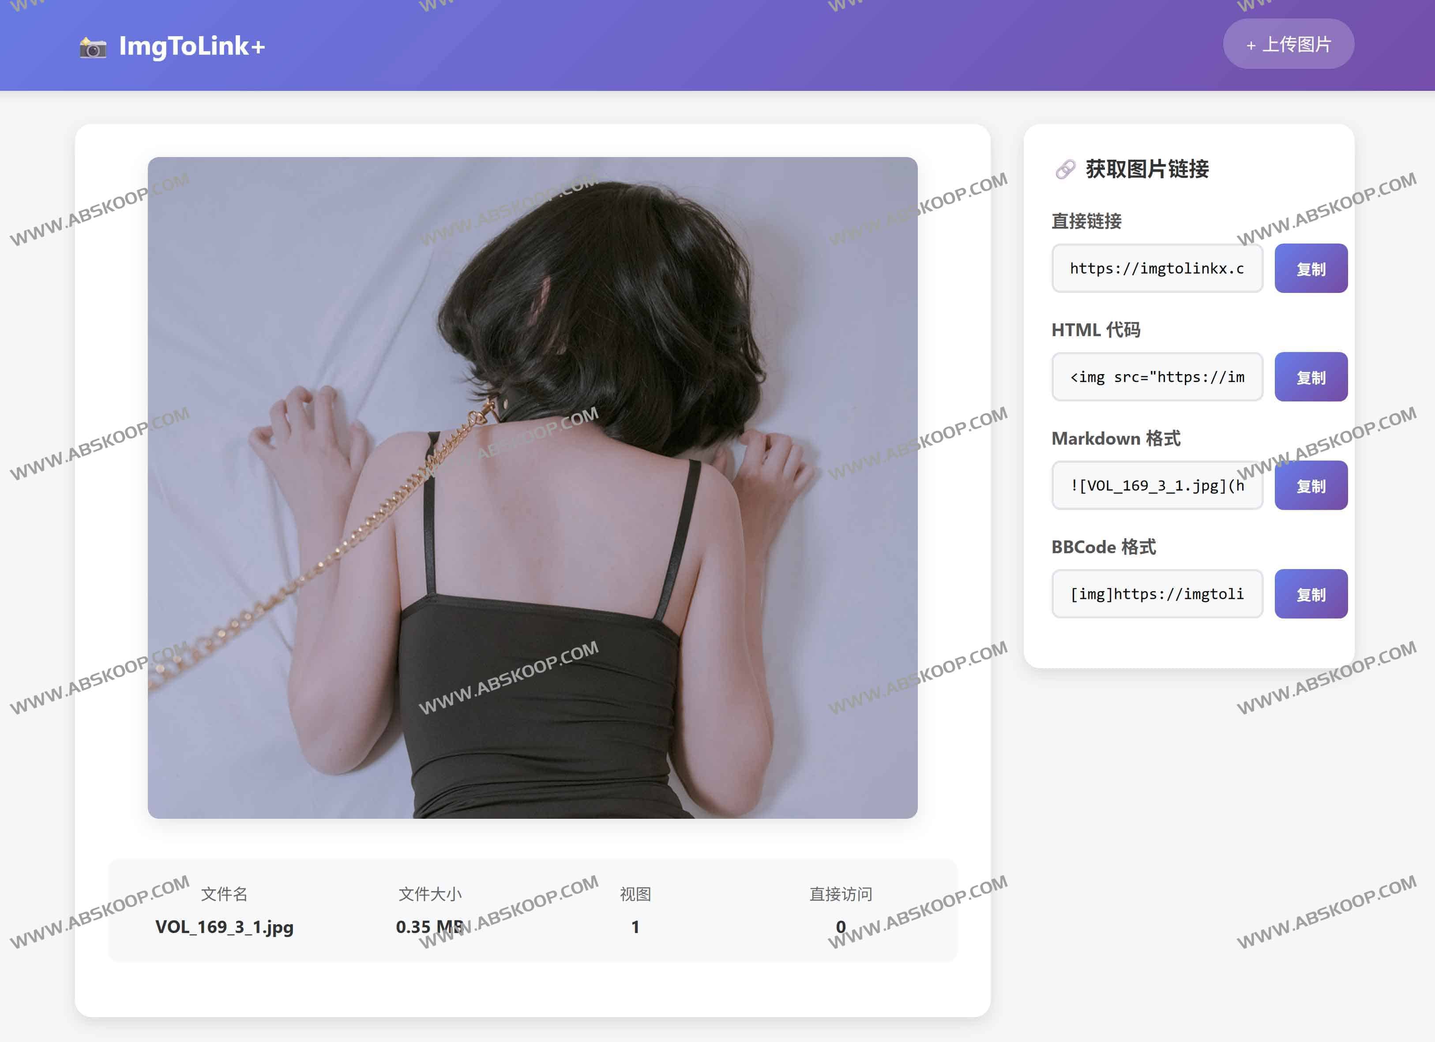Copy the BBCode 格式 code
Screen dimensions: 1435x1042
1311,594
